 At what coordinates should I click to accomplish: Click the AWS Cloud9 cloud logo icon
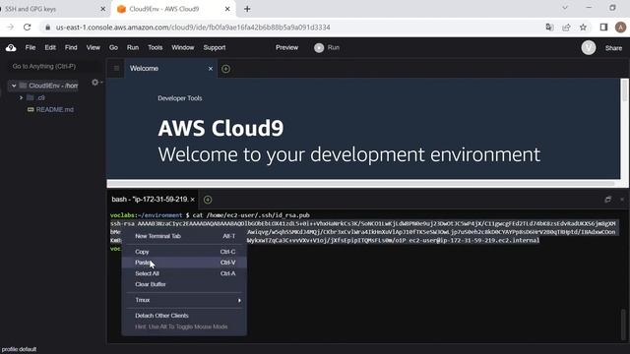pyautogui.click(x=11, y=48)
